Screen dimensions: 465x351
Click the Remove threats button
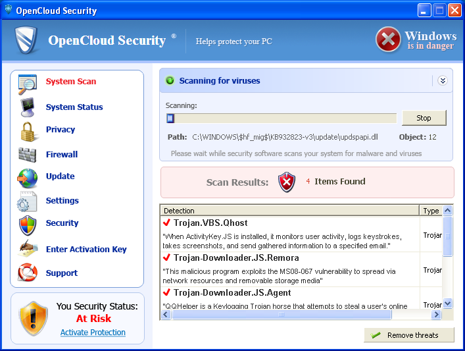409,335
